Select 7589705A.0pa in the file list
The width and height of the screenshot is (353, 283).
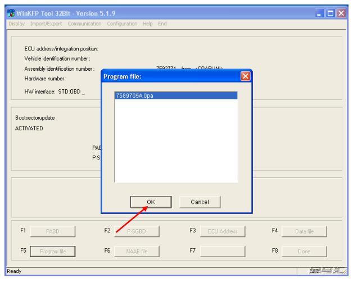(176, 95)
